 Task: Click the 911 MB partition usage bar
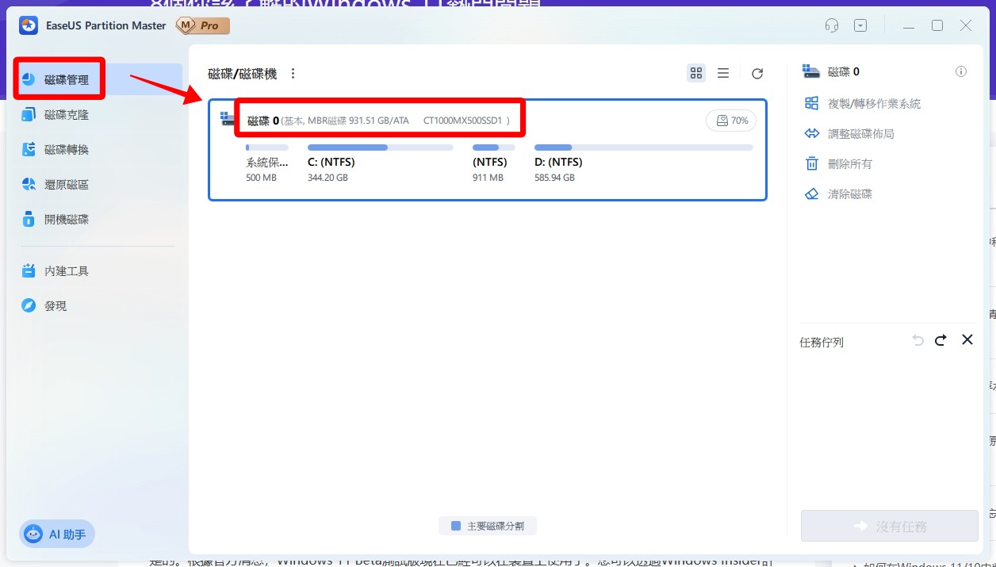pyautogui.click(x=494, y=147)
